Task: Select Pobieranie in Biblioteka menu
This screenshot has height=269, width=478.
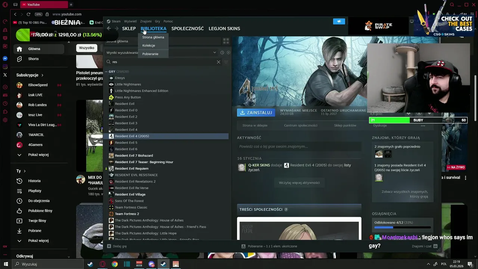Action: (150, 54)
